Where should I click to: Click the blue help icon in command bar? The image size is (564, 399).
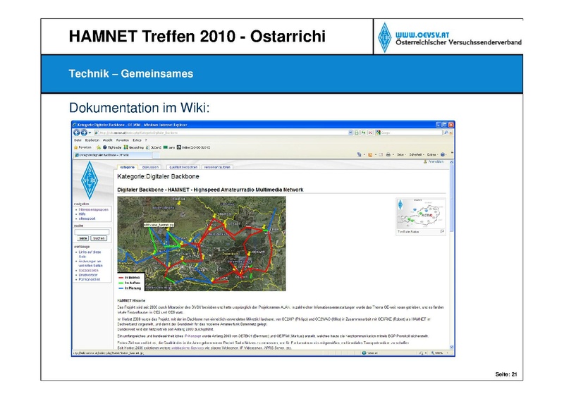(443, 154)
